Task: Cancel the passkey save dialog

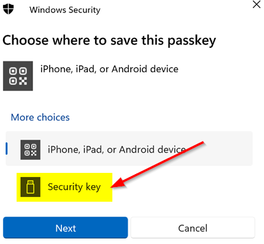Action: tap(193, 227)
